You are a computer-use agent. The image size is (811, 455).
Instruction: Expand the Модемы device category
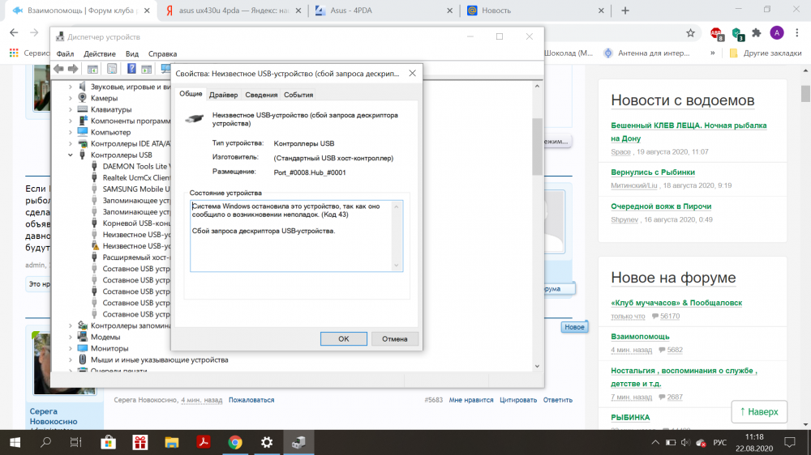pos(71,337)
